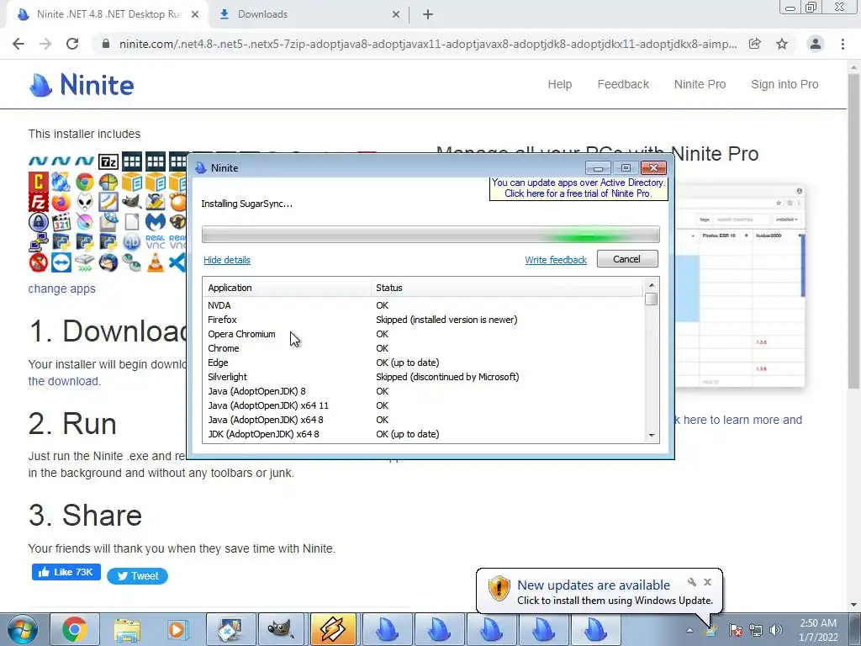This screenshot has height=646, width=861.
Task: Click the Firefox icon in installer apps
Action: click(61, 202)
